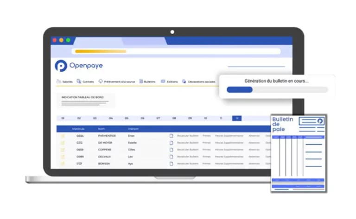Click the Contrats icon in navigation
The image size is (356, 219).
coord(79,81)
